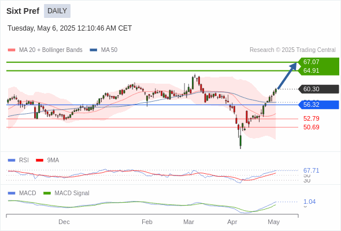Viewport: 341px width, 231px height.
Task: Click the 50.69 red support label
Action: (311, 127)
